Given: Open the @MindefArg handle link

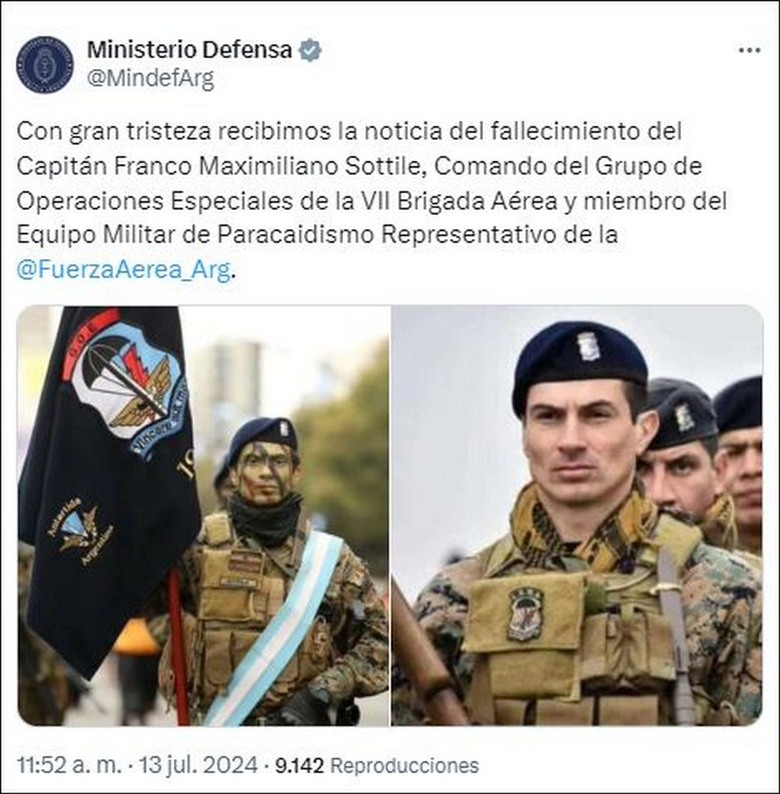Looking at the screenshot, I should click(151, 79).
